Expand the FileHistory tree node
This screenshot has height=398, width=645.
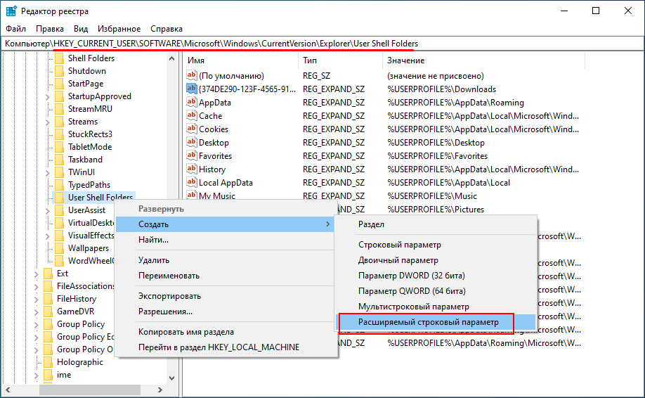(37, 300)
